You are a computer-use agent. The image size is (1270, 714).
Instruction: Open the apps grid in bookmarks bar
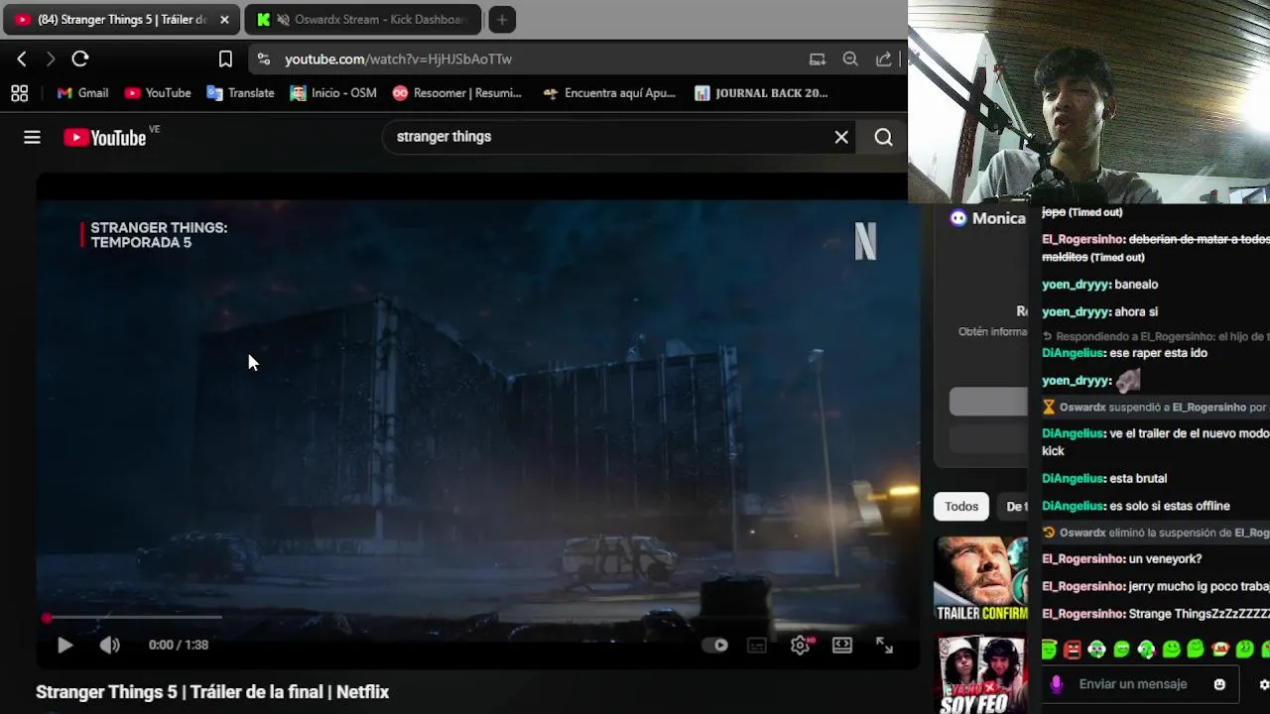click(19, 93)
